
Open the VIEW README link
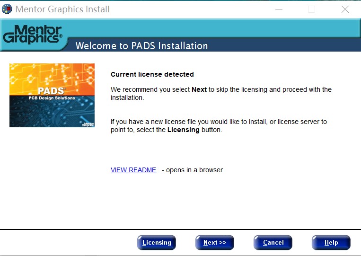pos(133,170)
